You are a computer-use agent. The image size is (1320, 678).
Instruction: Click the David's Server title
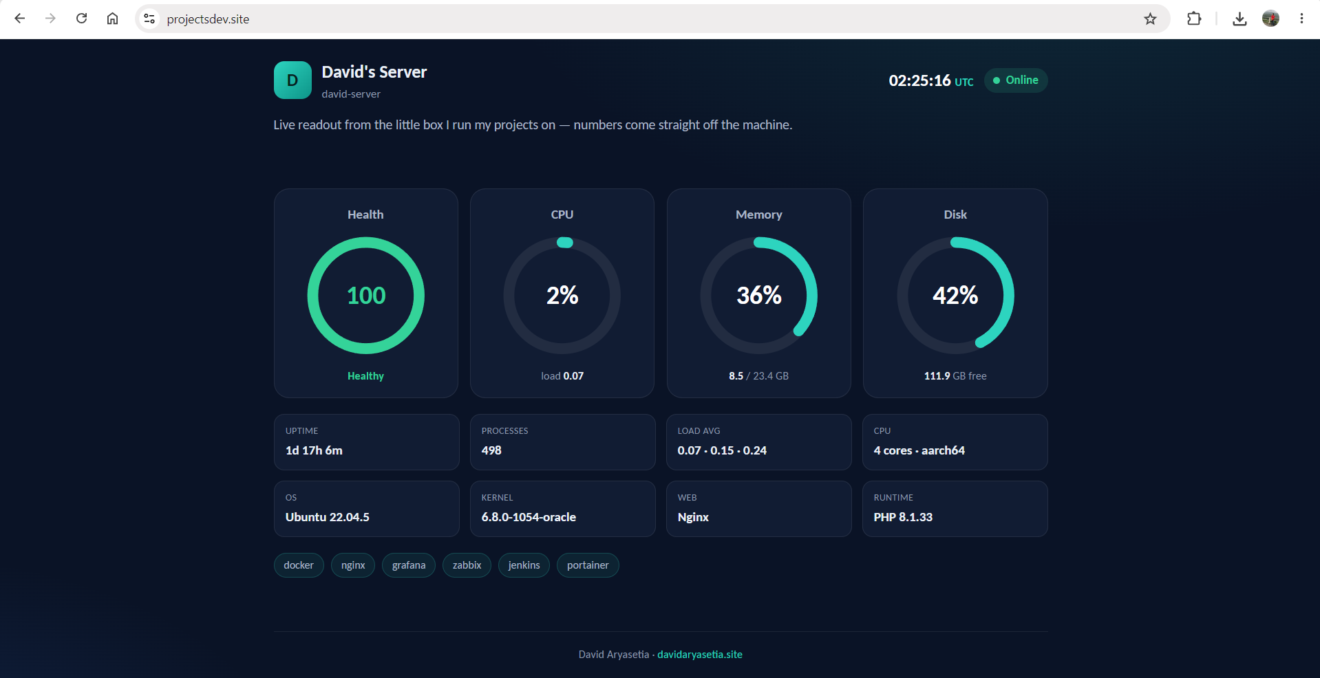click(374, 72)
